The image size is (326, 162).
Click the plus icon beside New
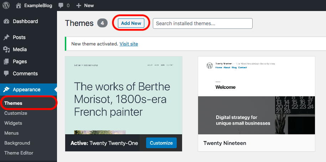click(79, 6)
